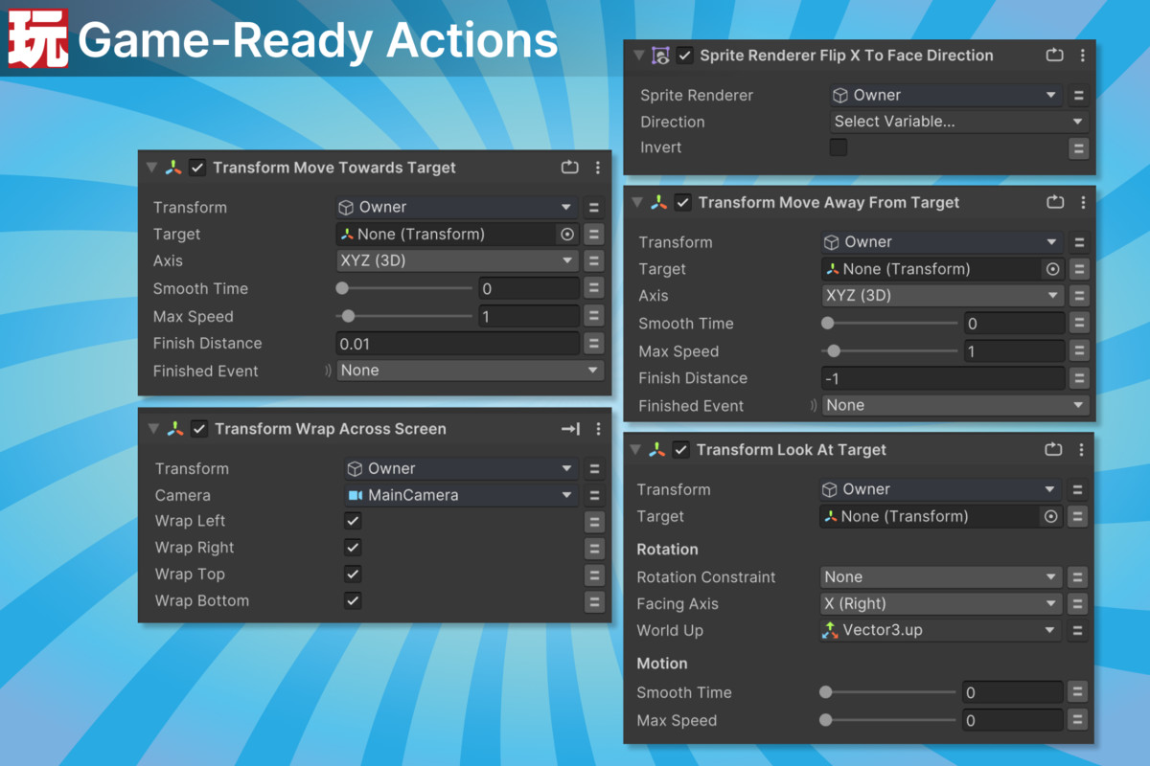Image resolution: width=1150 pixels, height=766 pixels.
Task: Open Finished Event dropdown in Move Towards Target
Action: (470, 371)
